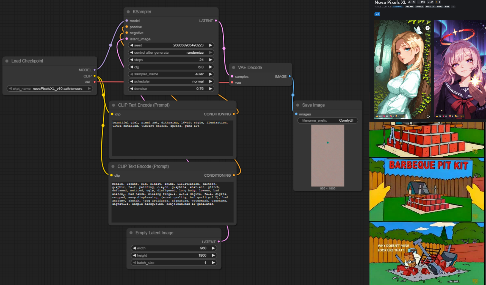
Task: Click VAE Decode vae input socket
Action: coord(232,82)
